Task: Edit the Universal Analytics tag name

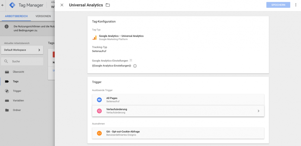Action: [86, 5]
